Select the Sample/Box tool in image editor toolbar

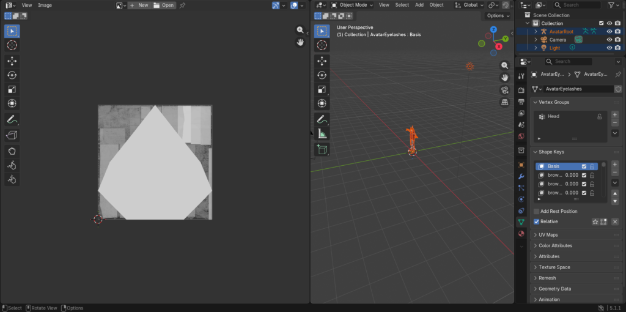(12, 135)
